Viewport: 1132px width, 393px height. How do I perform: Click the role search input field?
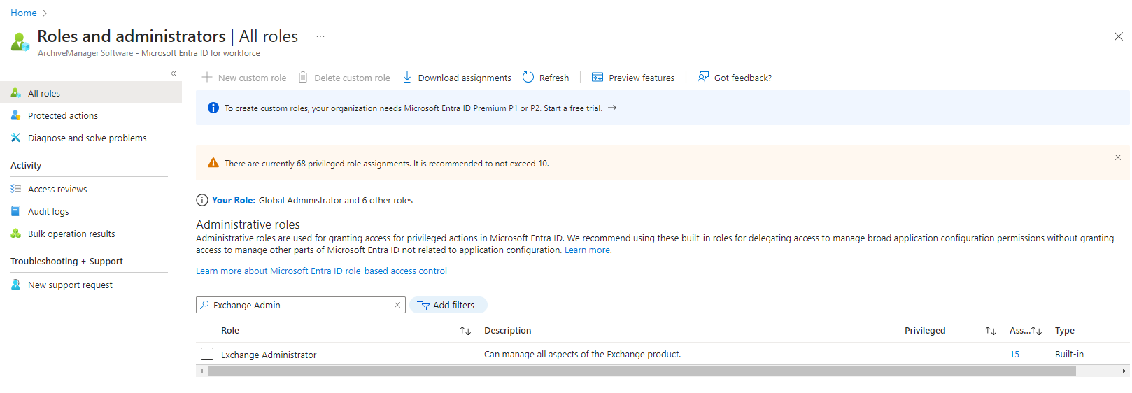click(x=301, y=305)
